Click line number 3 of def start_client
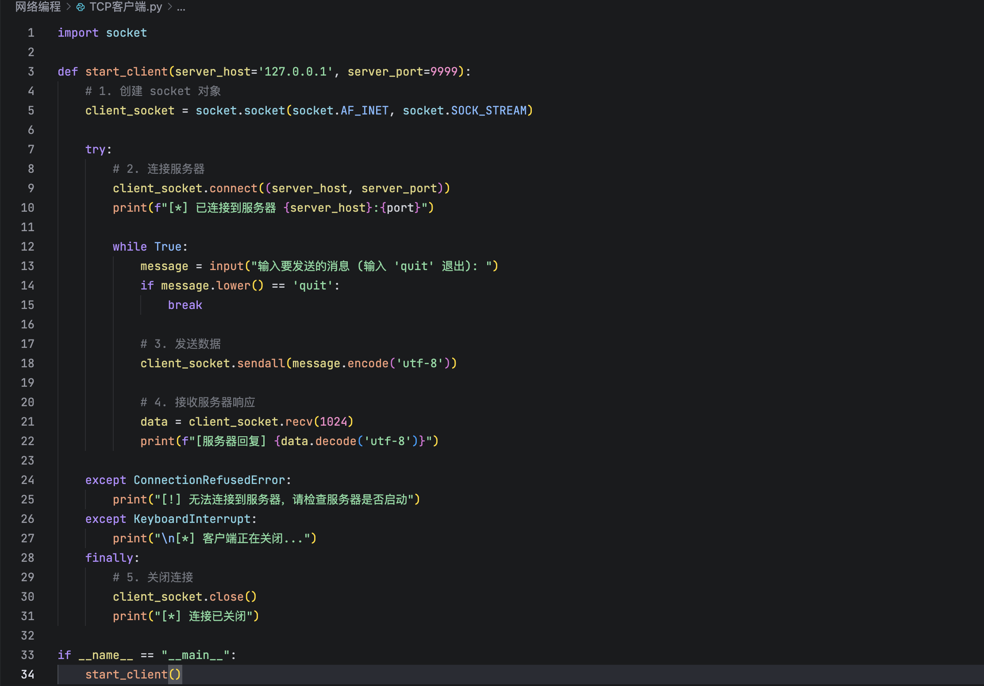 pos(31,72)
